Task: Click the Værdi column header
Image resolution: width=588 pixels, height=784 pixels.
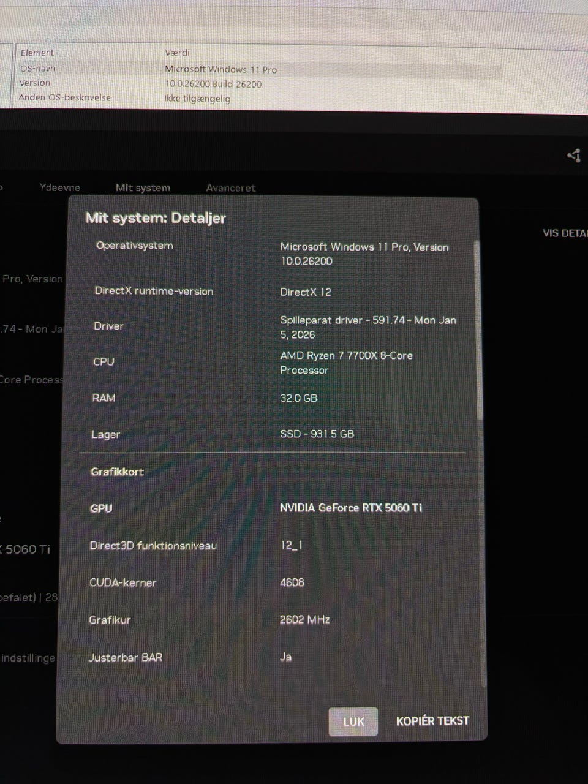Action: click(x=177, y=53)
